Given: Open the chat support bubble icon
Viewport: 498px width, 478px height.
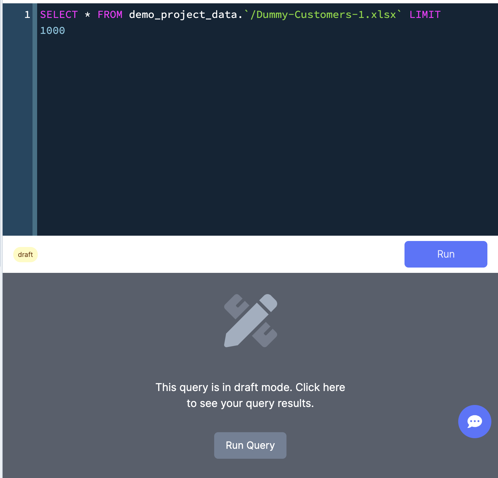Looking at the screenshot, I should coord(474,422).
